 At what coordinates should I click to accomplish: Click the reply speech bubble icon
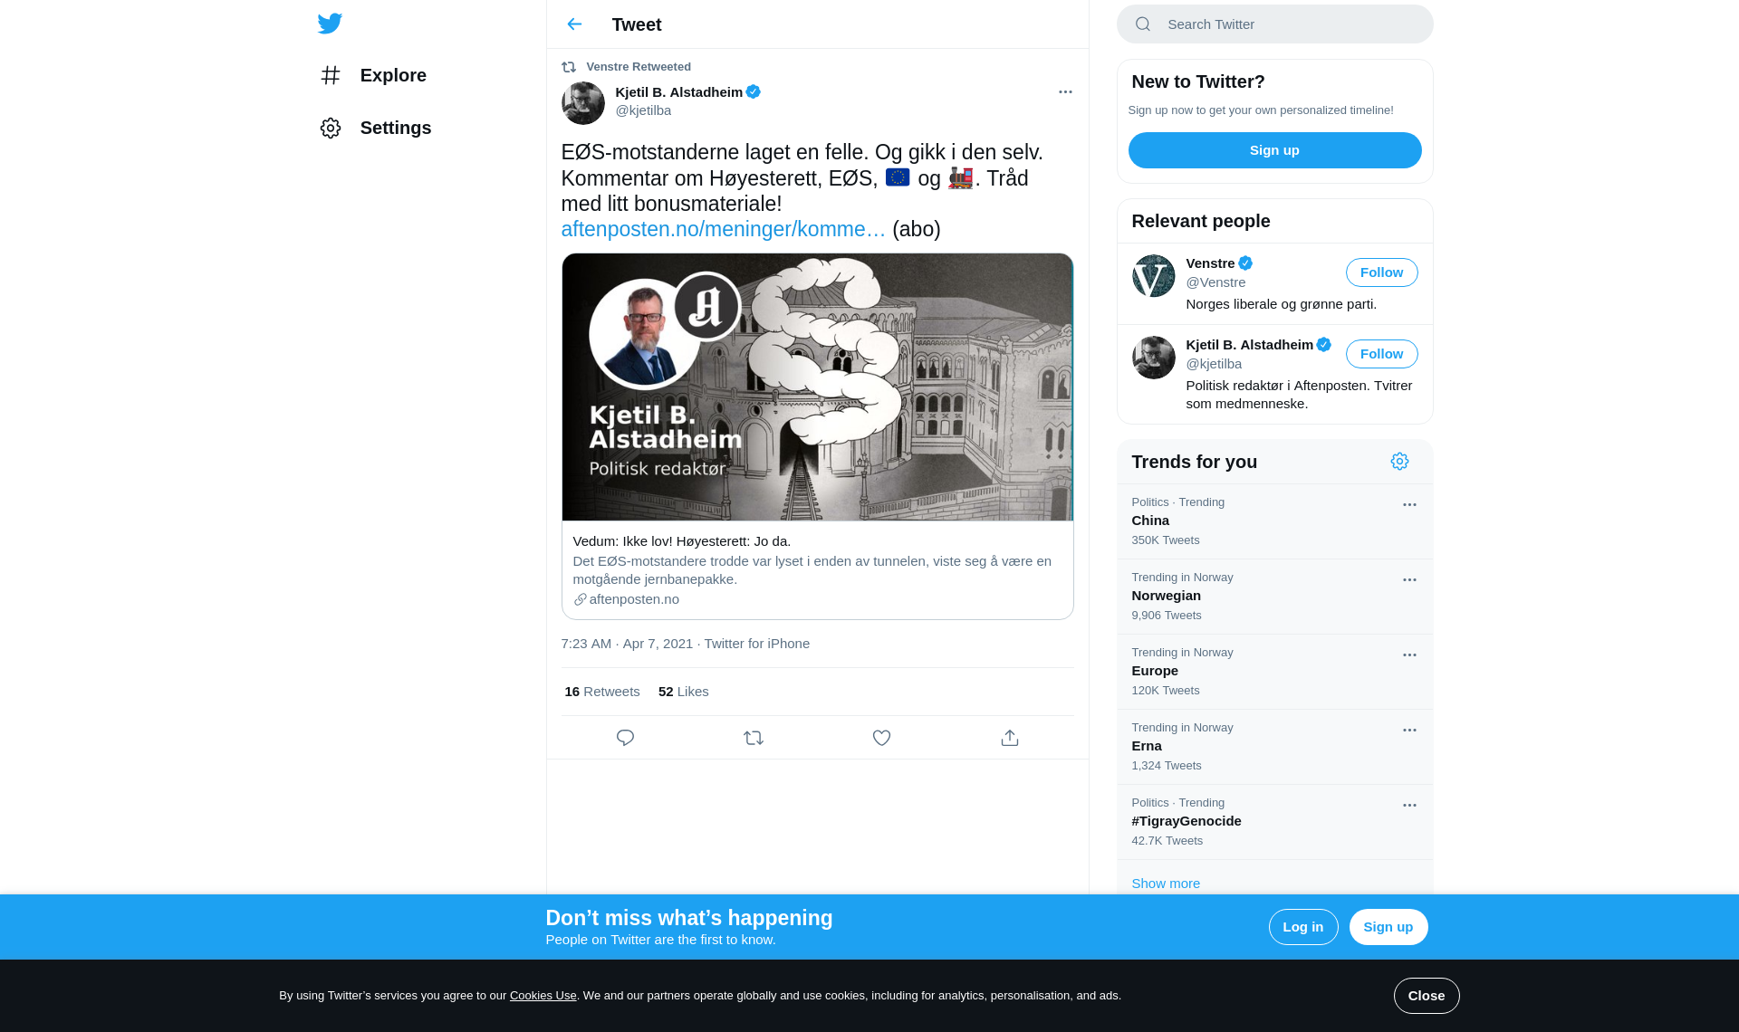[625, 738]
